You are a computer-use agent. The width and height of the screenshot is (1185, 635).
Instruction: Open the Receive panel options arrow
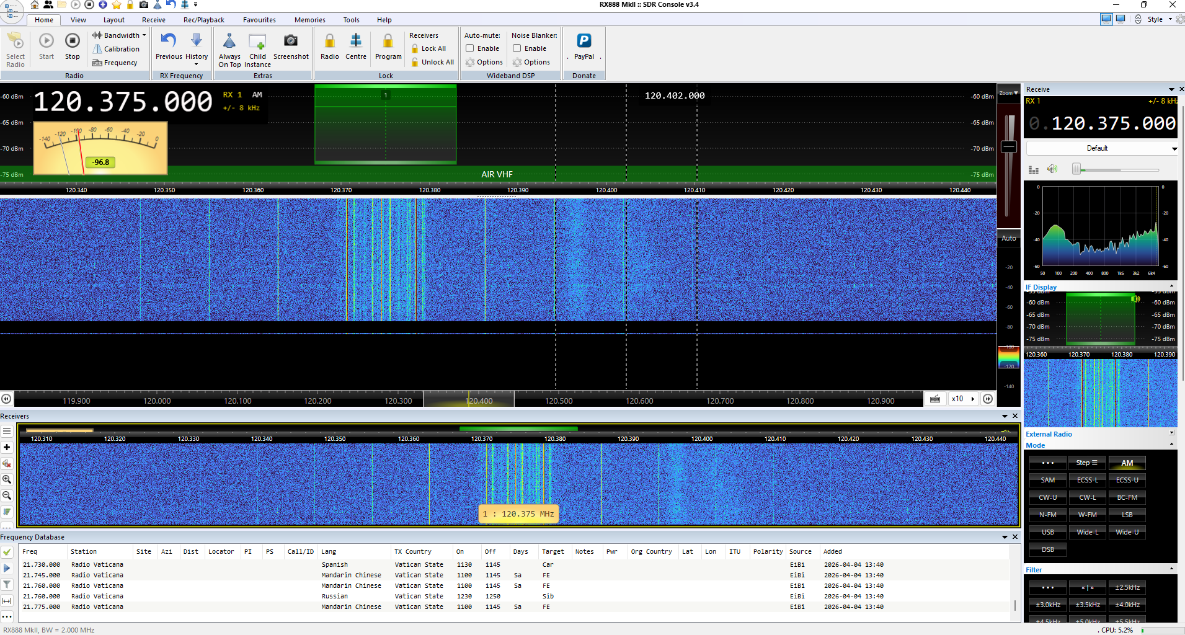pos(1171,89)
